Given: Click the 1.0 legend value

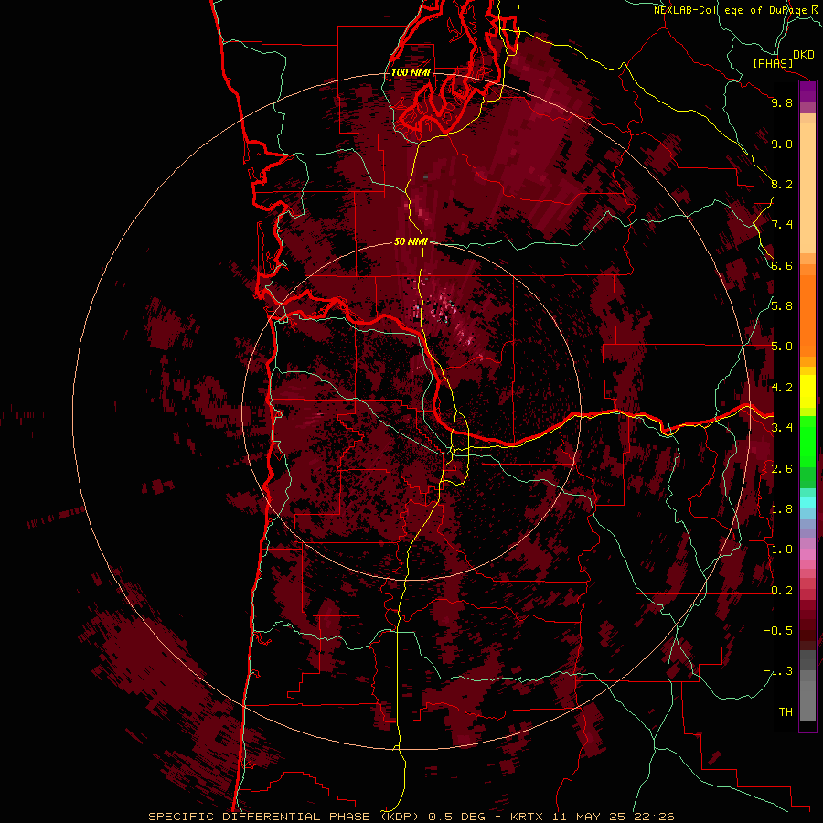Looking at the screenshot, I should pos(782,550).
